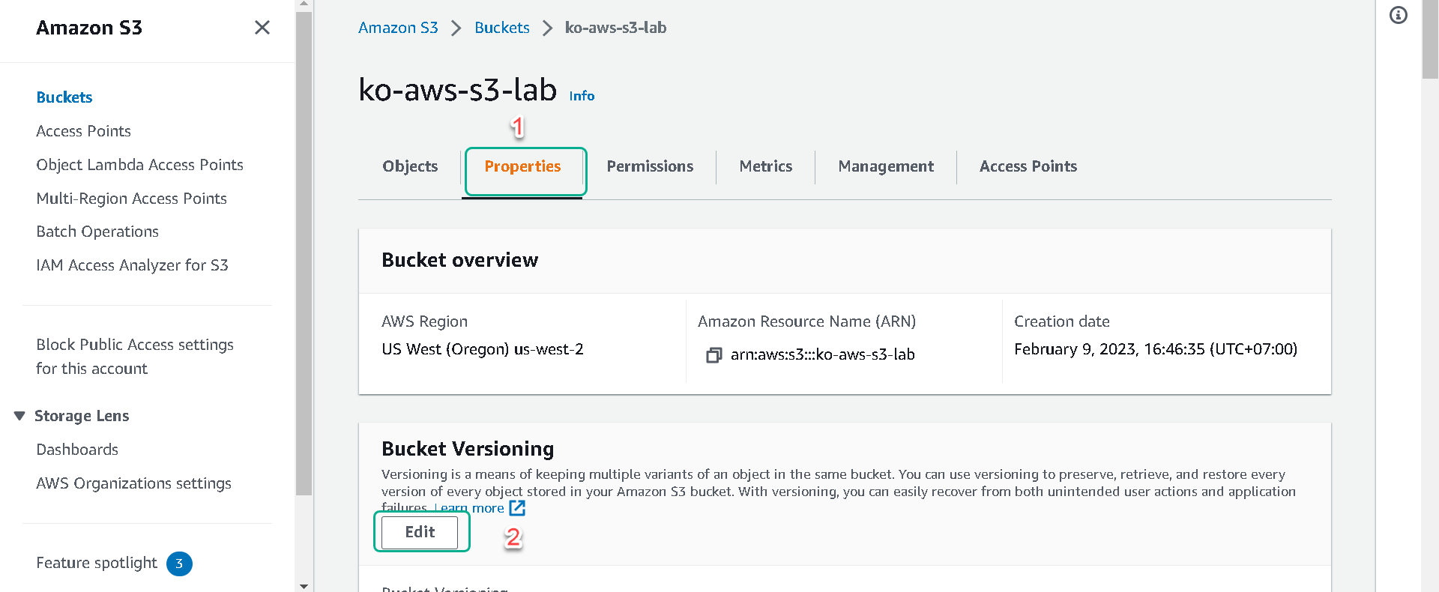Screen dimensions: 1439x592
Task: Navigate to Buckets breadcrumb link
Action: click(502, 28)
